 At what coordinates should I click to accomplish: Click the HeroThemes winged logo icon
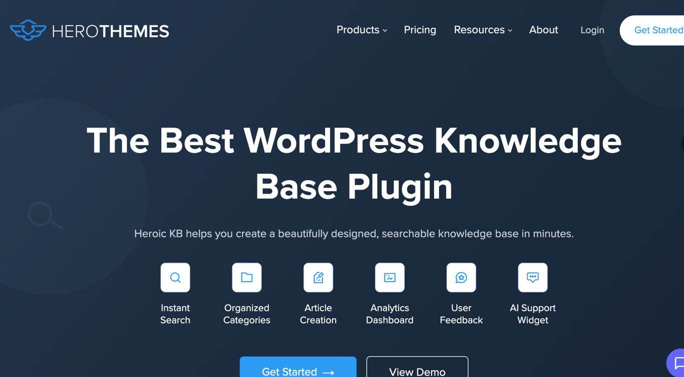tap(28, 30)
